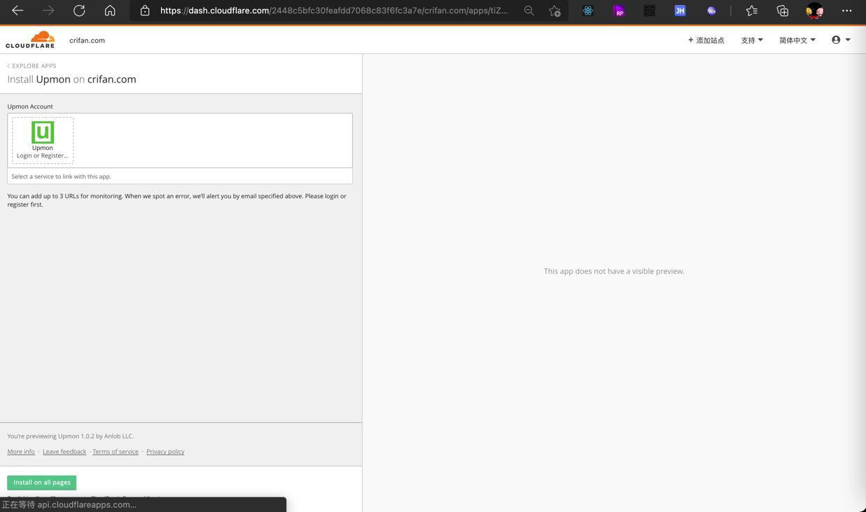Select the Upmon Login or Register service tile

tap(43, 140)
